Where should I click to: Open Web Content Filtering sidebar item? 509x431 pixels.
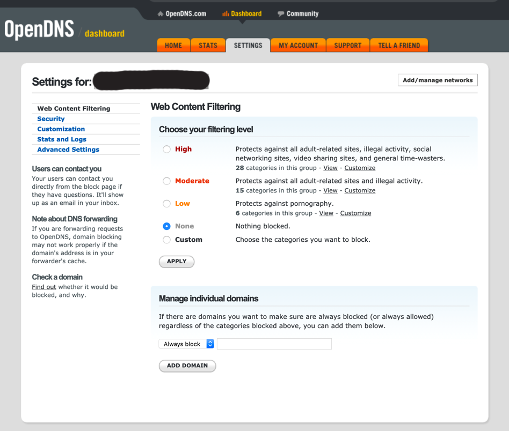pyautogui.click(x=74, y=109)
